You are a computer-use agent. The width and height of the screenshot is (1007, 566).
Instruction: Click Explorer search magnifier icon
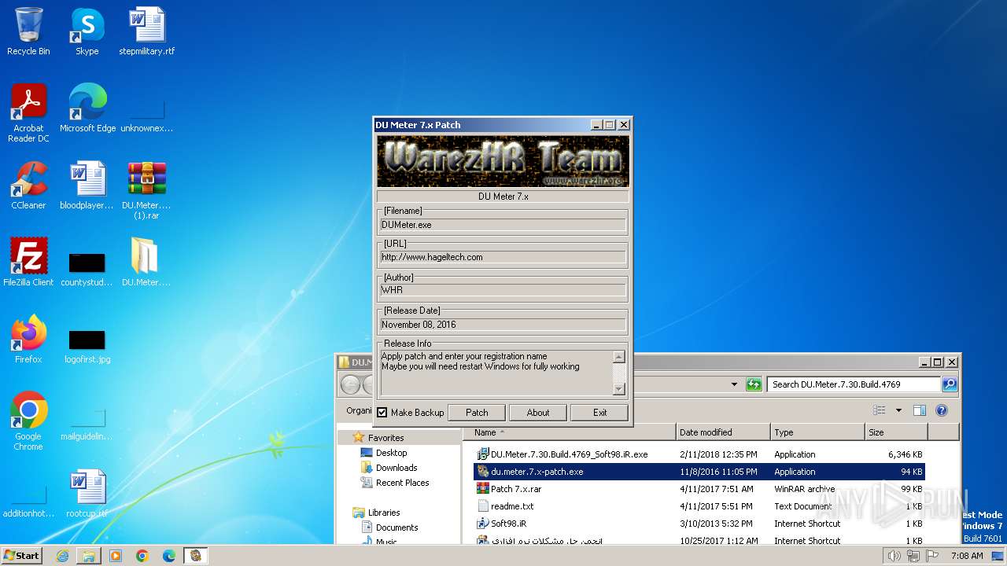tap(950, 384)
